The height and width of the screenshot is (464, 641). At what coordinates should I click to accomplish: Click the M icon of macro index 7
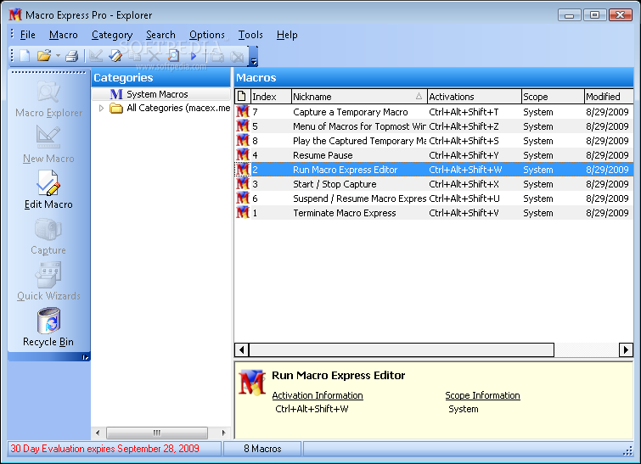(243, 111)
